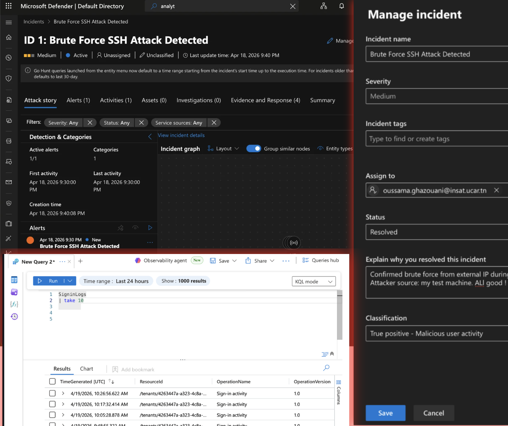The width and height of the screenshot is (508, 426).
Task: Expand the 10:17:32.414 AM result row
Action: click(x=63, y=404)
